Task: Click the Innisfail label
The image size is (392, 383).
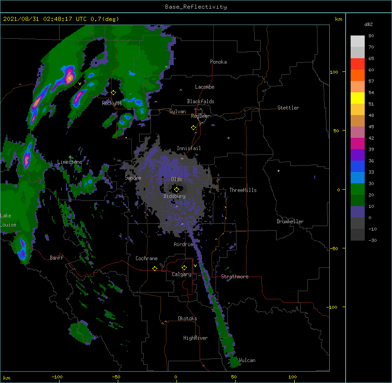Action: coord(189,148)
